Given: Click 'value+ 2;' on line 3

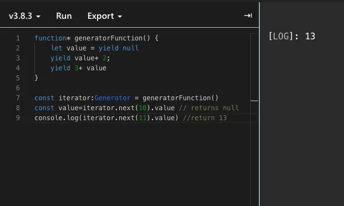Looking at the screenshot, I should (92, 58).
